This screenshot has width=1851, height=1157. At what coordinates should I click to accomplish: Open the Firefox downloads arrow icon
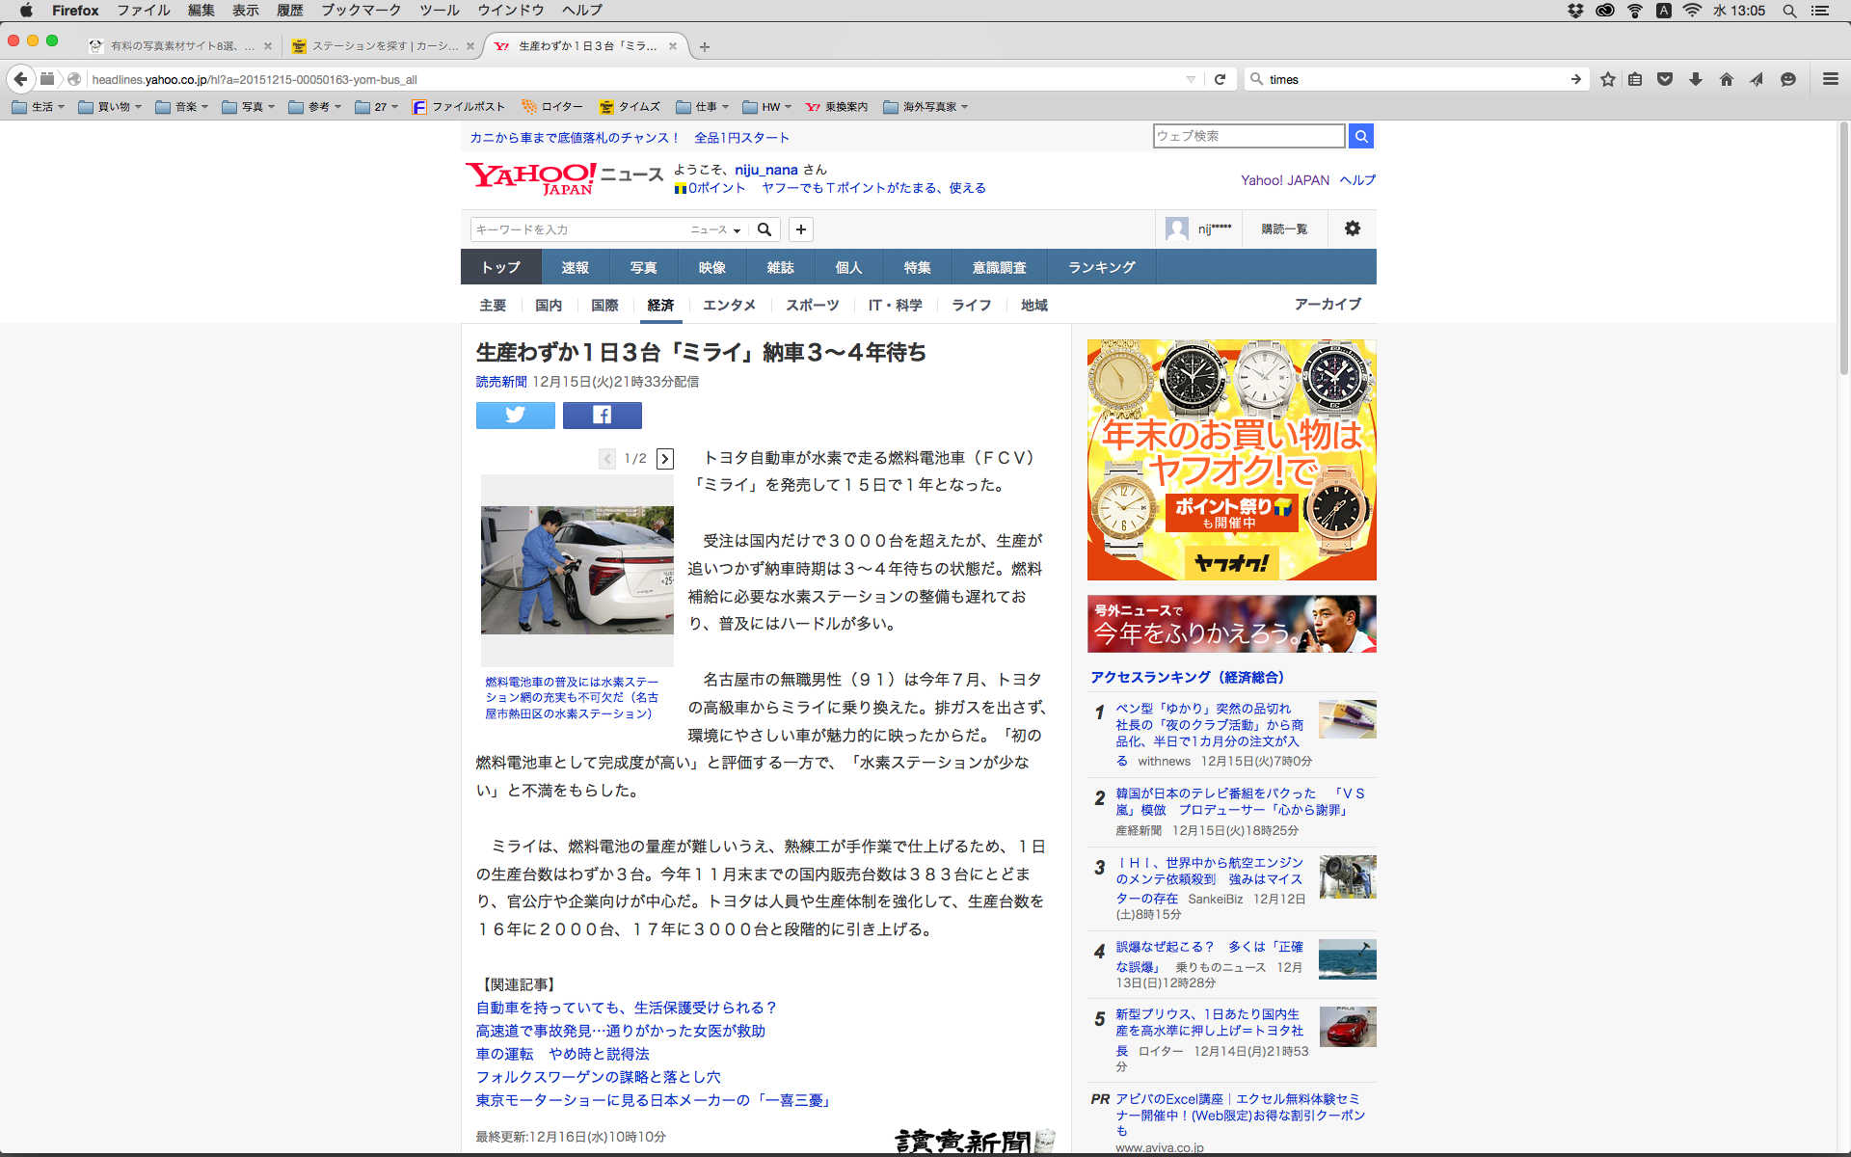tap(1695, 79)
